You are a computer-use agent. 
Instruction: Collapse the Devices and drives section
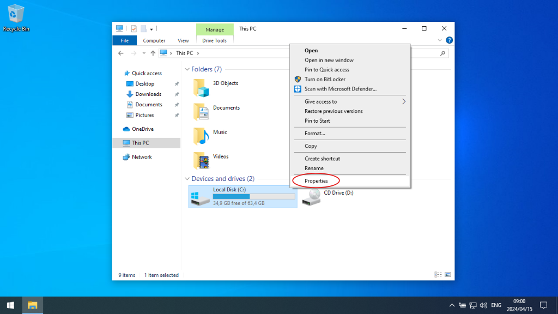point(187,178)
